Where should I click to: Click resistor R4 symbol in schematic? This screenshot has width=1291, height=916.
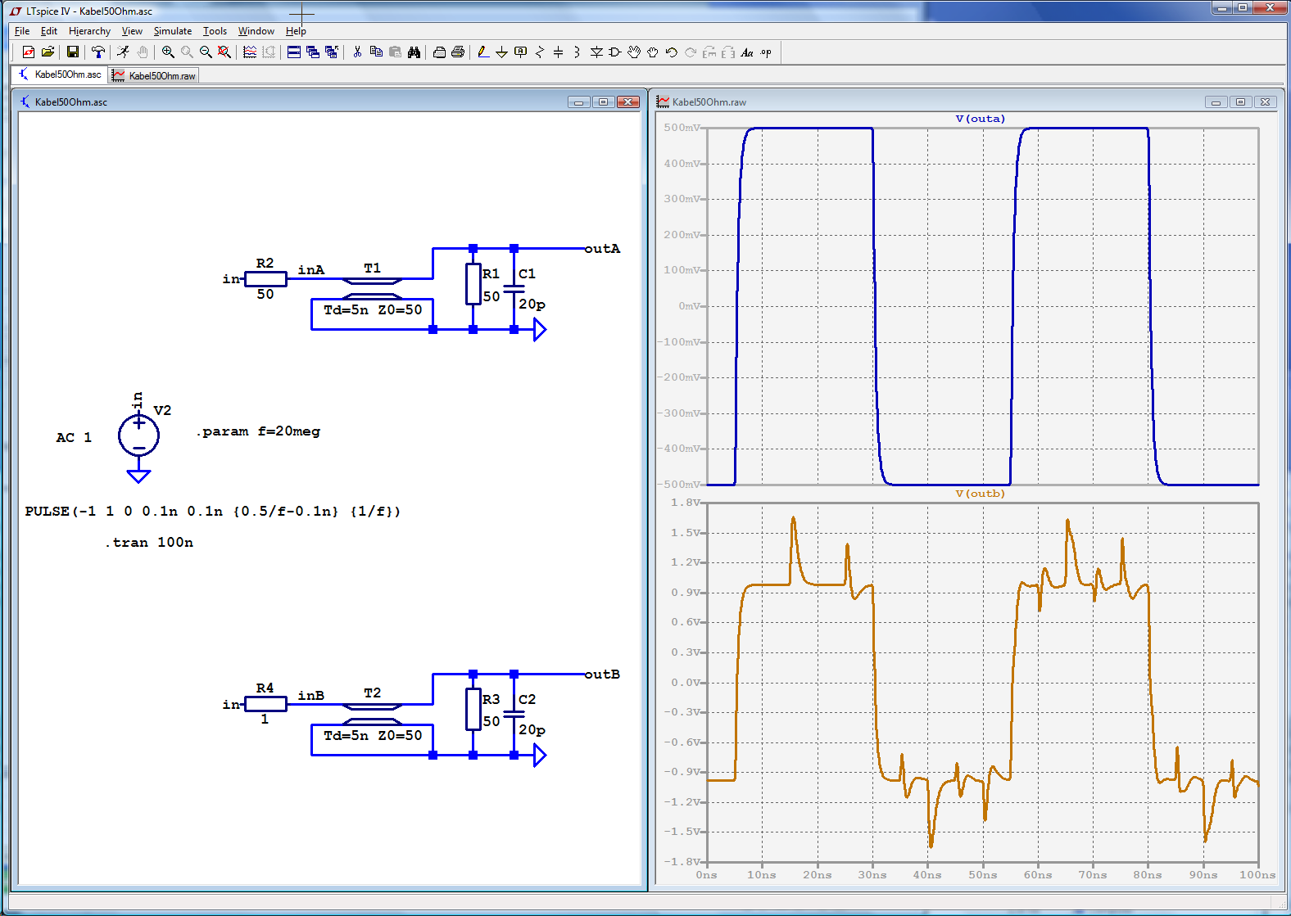[x=265, y=704]
